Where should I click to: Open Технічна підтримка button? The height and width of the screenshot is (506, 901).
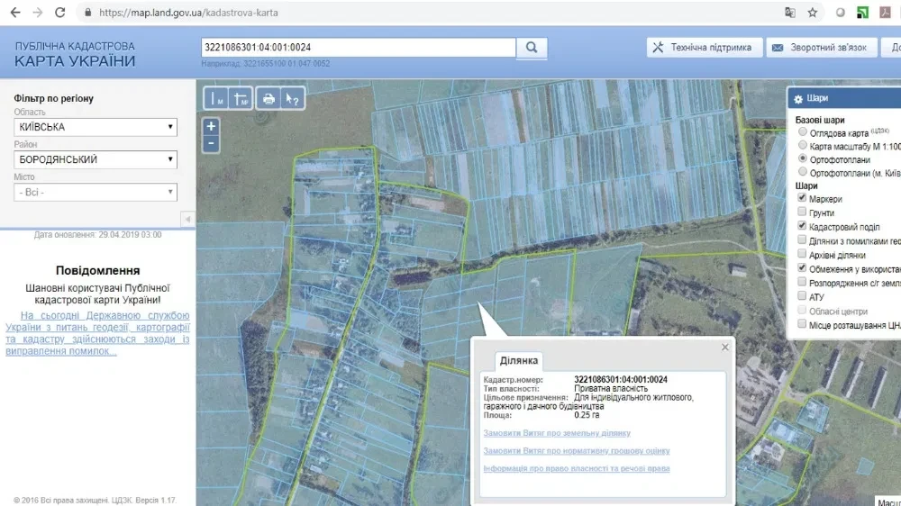(705, 48)
